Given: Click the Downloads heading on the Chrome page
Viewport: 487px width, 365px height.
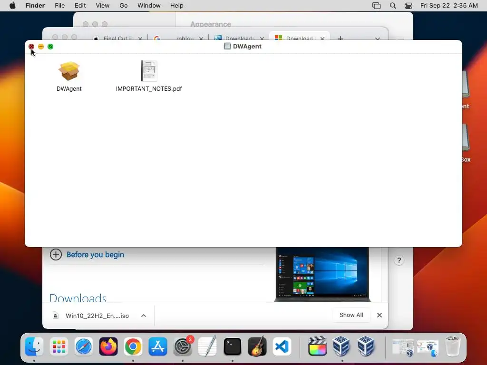Looking at the screenshot, I should tap(78, 298).
